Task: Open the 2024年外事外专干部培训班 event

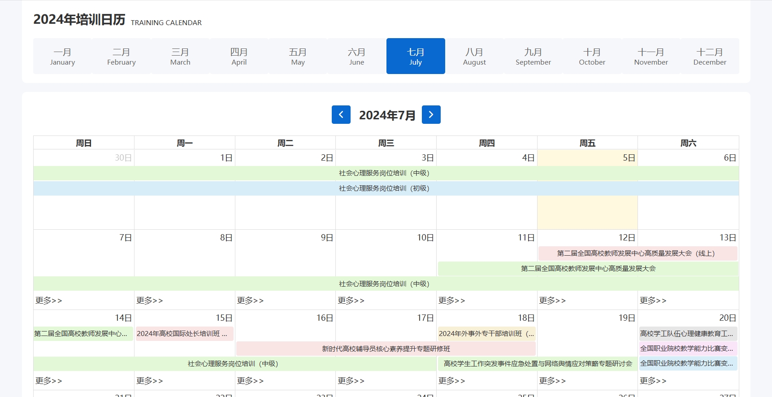Action: [x=486, y=334]
